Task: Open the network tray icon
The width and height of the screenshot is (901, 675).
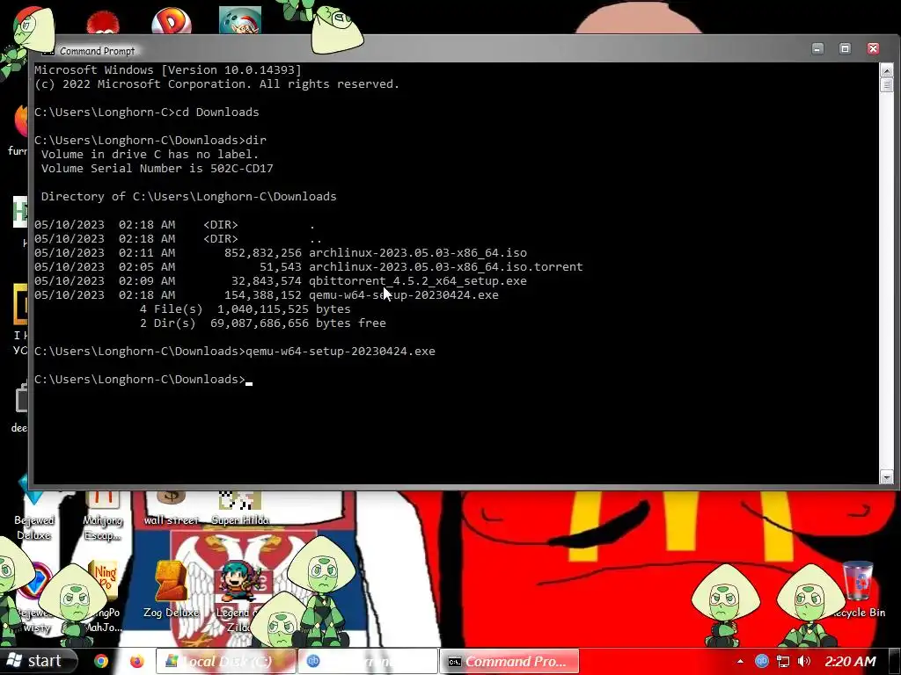Action: click(782, 662)
